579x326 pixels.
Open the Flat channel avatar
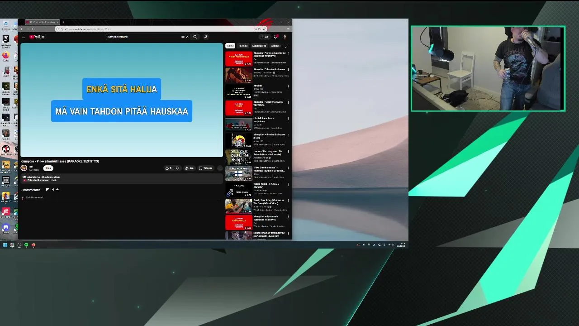click(24, 168)
